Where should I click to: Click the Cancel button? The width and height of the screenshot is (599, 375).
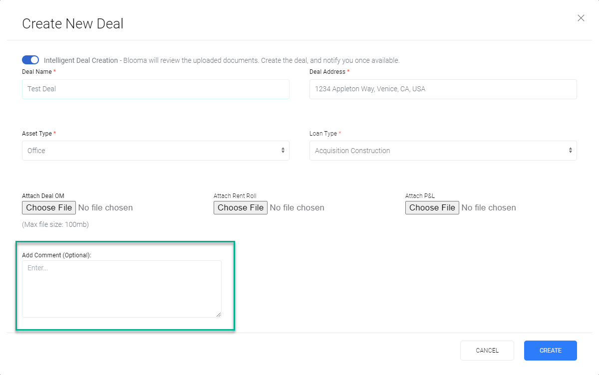(x=487, y=351)
